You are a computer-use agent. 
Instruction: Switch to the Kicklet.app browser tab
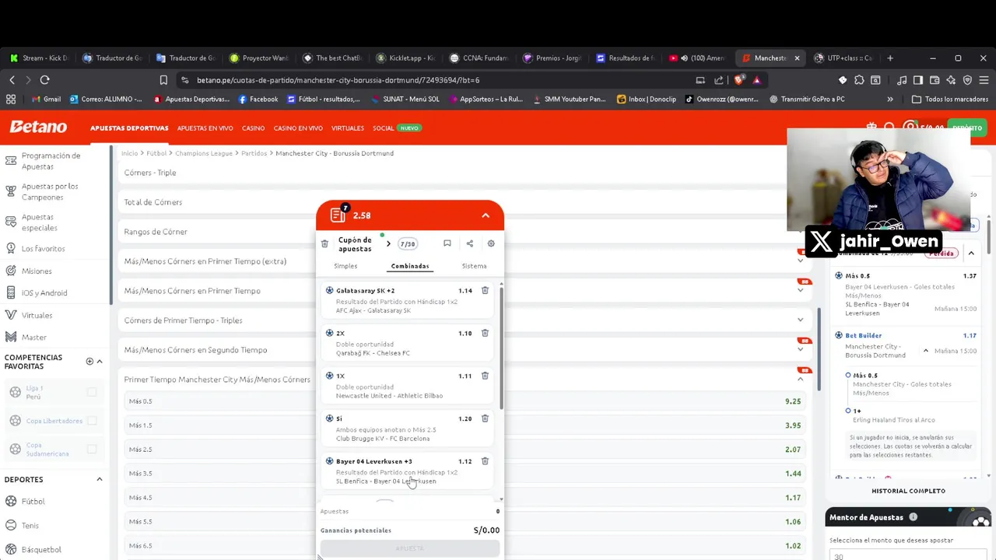pos(405,58)
